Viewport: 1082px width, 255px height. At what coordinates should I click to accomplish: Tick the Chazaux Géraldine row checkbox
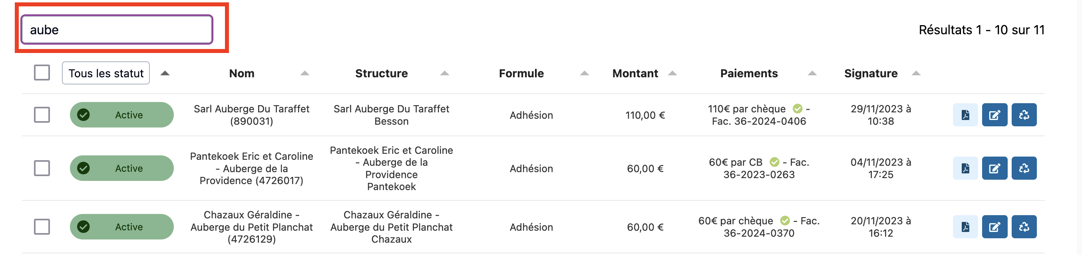tap(42, 227)
